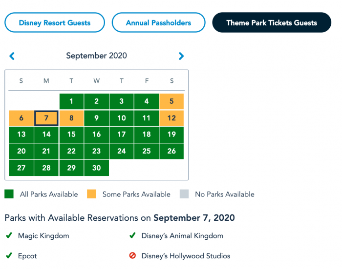342x269 pixels.
Task: Switch to Annual Passholders tab
Action: [159, 22]
